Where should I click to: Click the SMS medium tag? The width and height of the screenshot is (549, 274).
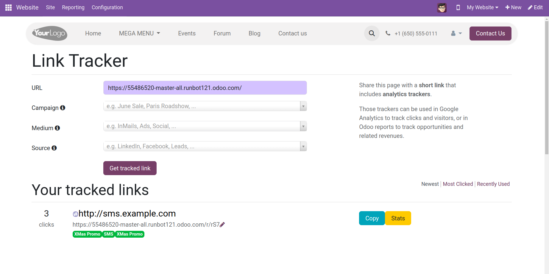point(108,234)
